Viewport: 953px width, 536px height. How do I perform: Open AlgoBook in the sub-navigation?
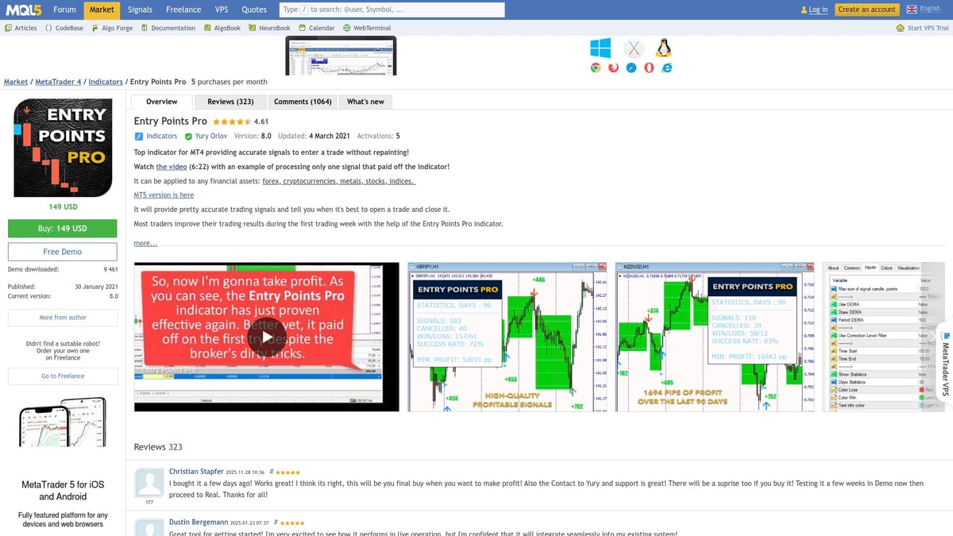(222, 28)
